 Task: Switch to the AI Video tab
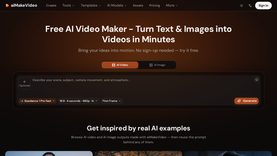click(x=120, y=65)
